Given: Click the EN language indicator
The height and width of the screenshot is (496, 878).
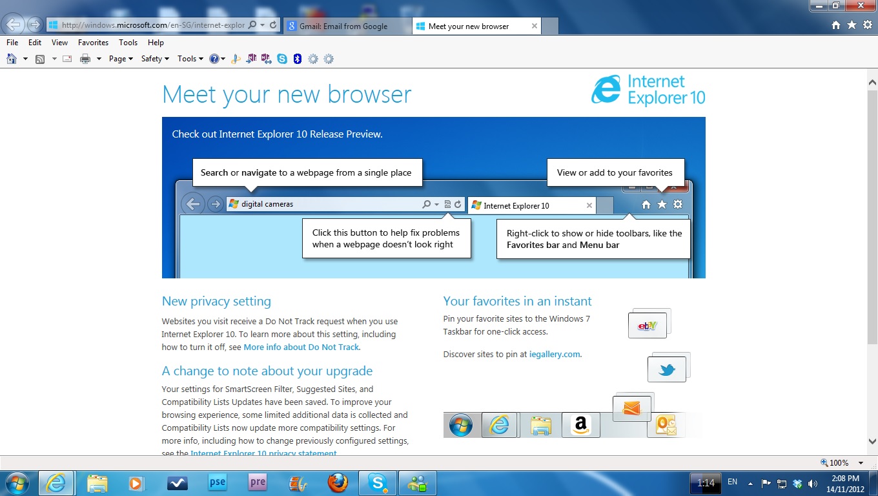Looking at the screenshot, I should pos(733,482).
